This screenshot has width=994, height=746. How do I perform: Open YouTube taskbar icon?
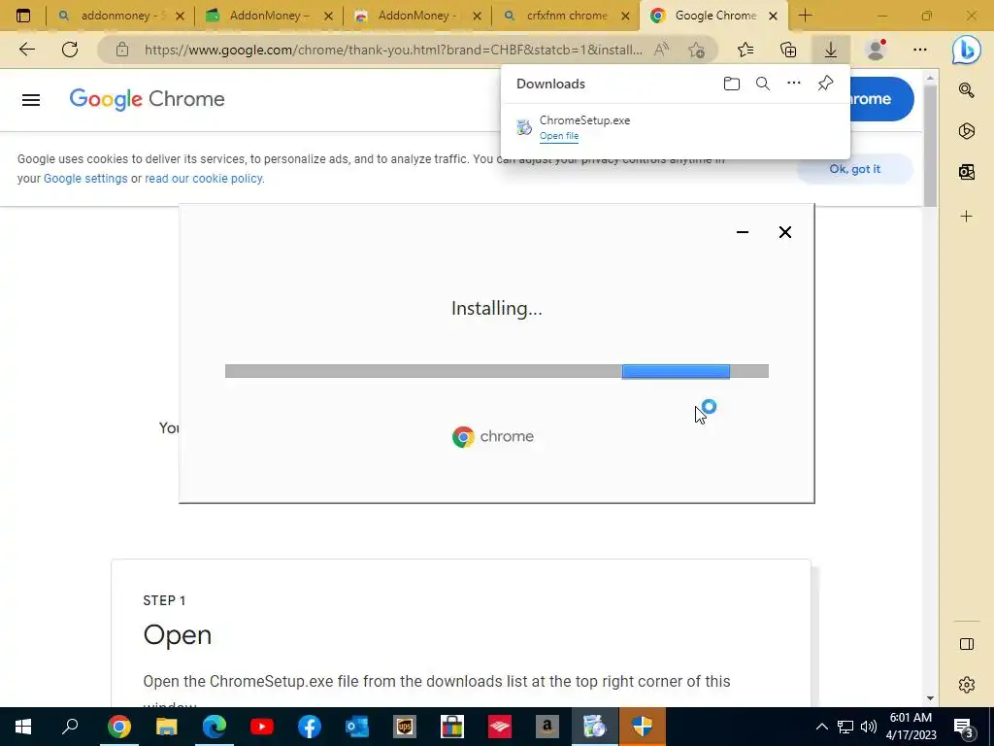(x=261, y=727)
